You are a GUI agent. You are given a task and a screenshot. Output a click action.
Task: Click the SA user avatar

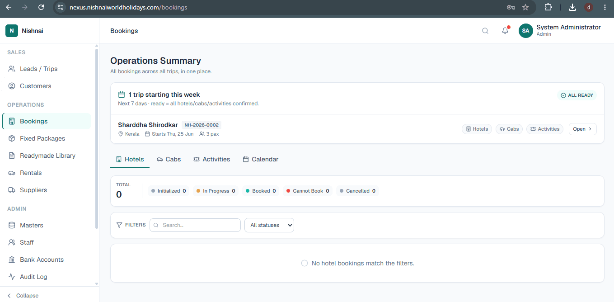(525, 31)
